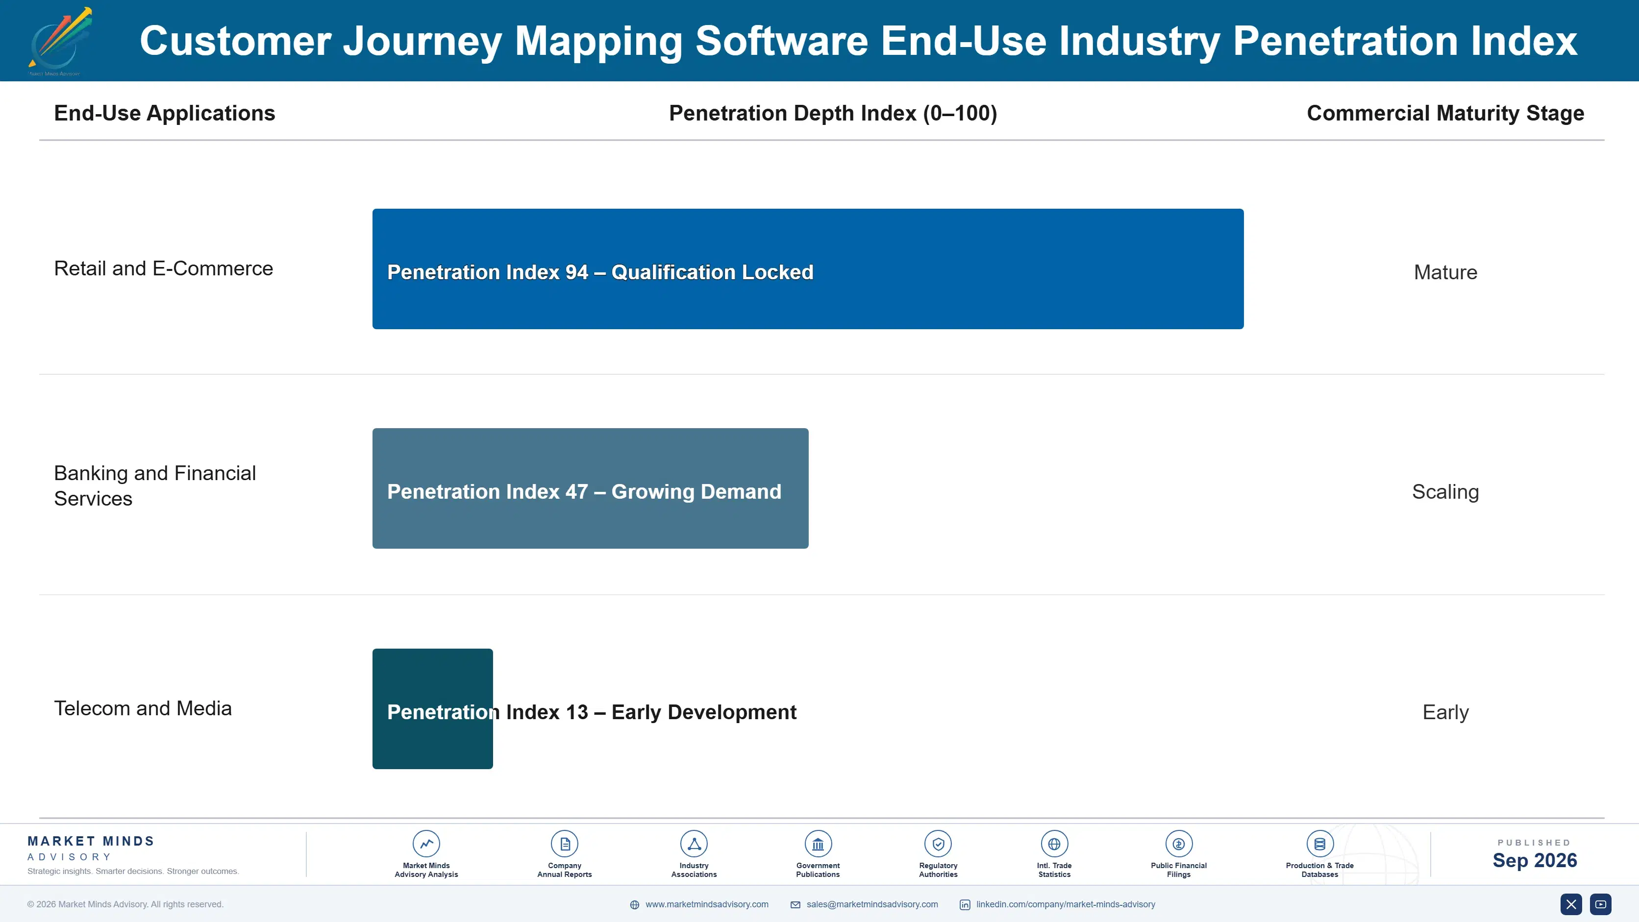This screenshot has height=922, width=1639.
Task: Click the Industry Associations icon
Action: pyautogui.click(x=694, y=844)
